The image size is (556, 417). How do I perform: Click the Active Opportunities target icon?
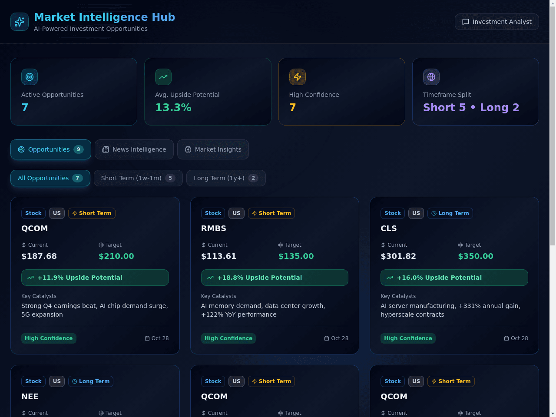click(30, 77)
